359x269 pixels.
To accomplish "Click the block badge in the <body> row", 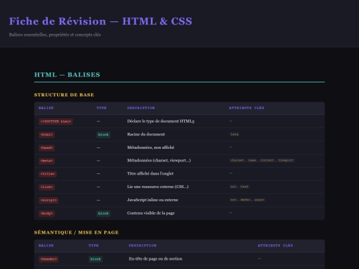I will 103,213.
